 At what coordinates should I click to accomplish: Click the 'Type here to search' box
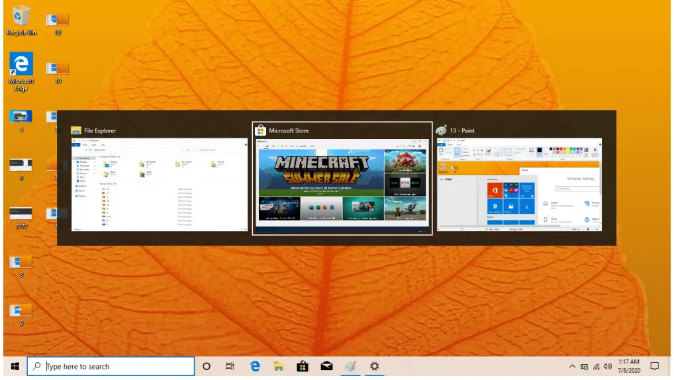tap(111, 366)
